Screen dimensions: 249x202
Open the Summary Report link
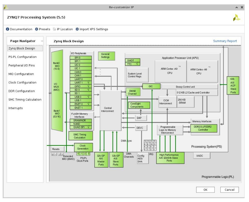[x=225, y=41]
